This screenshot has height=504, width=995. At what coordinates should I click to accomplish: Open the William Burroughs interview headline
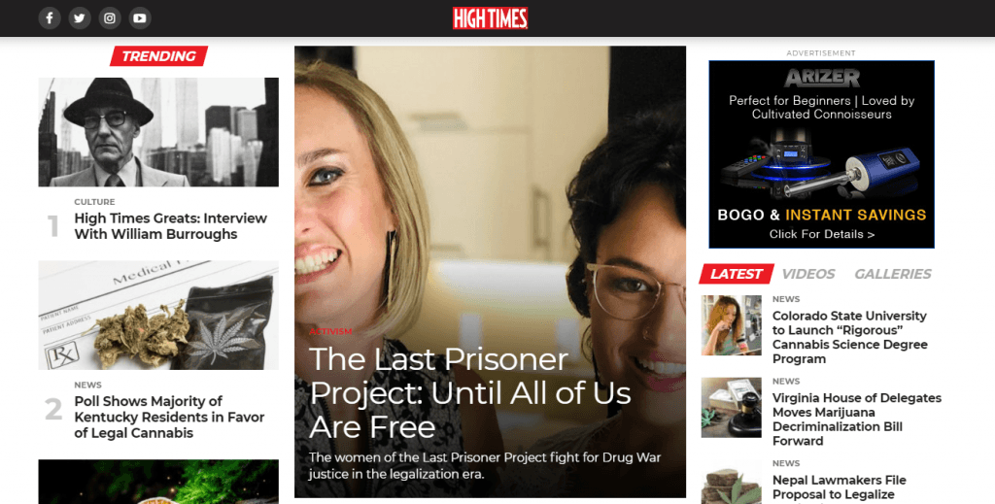(171, 225)
